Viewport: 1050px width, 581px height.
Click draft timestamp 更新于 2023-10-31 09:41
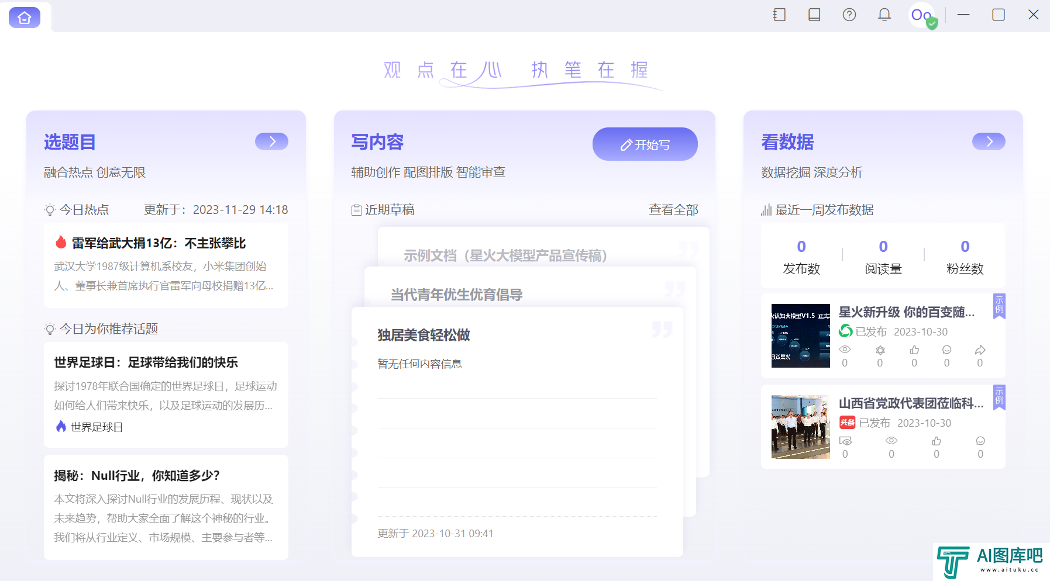pos(435,534)
